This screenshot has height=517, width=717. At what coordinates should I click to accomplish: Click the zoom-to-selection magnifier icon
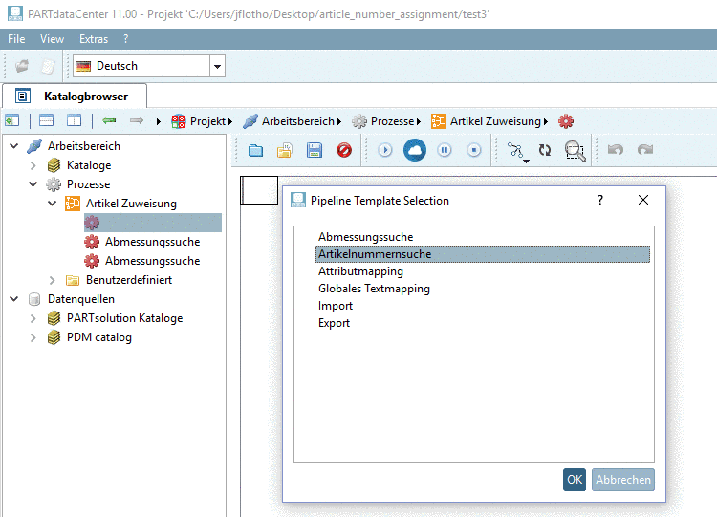point(575,151)
